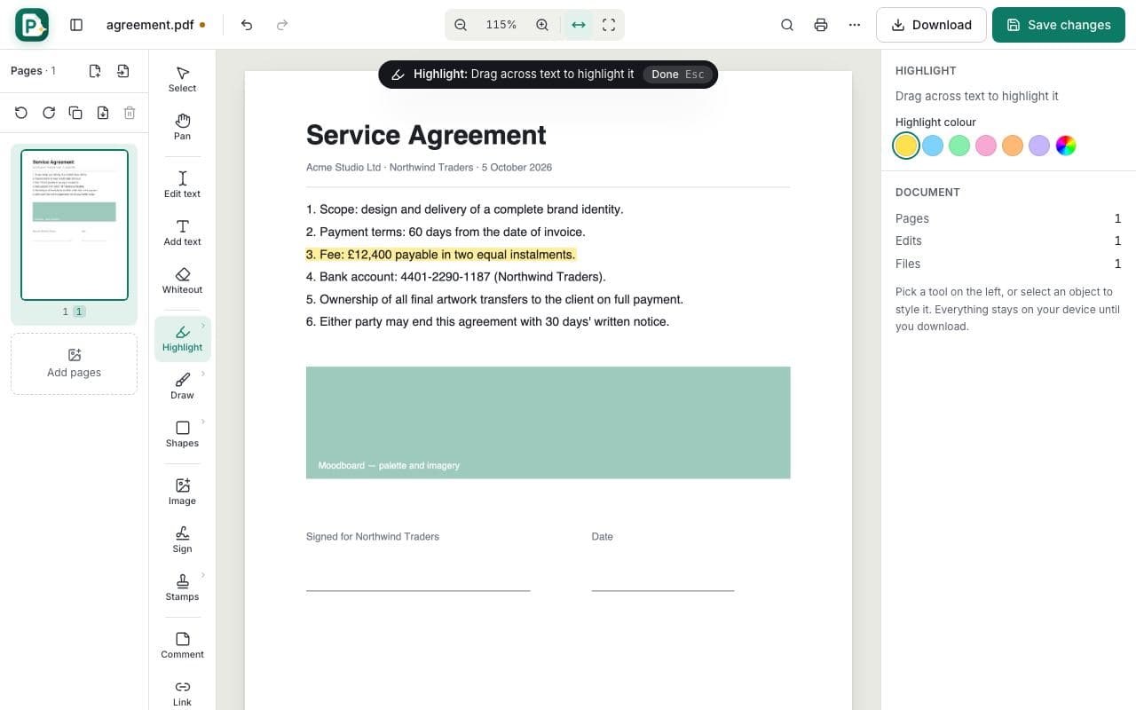Screen dimensions: 1136x710
Task: Choose the Image insert tool
Action: coord(182,492)
